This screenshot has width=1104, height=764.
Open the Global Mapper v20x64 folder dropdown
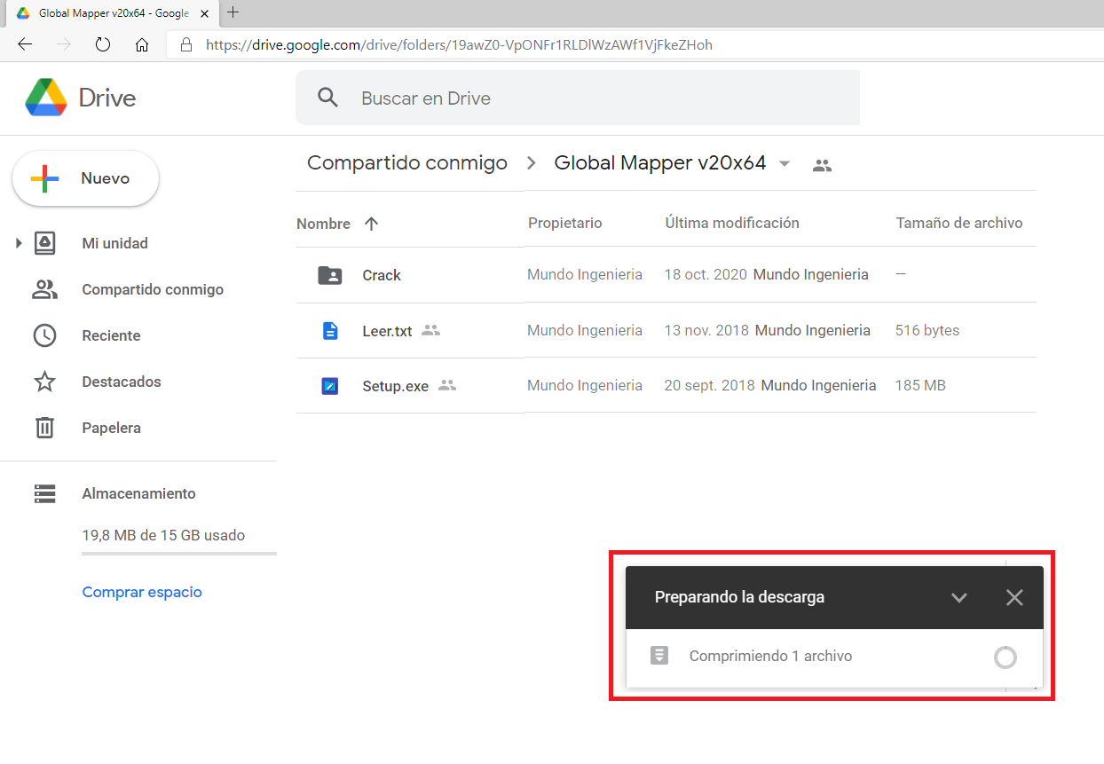(784, 164)
